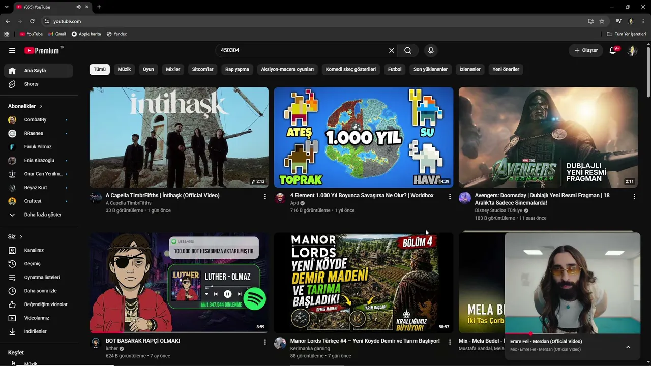Click the Emre Fel miniplayer video
This screenshot has width=651, height=366.
[x=573, y=283]
